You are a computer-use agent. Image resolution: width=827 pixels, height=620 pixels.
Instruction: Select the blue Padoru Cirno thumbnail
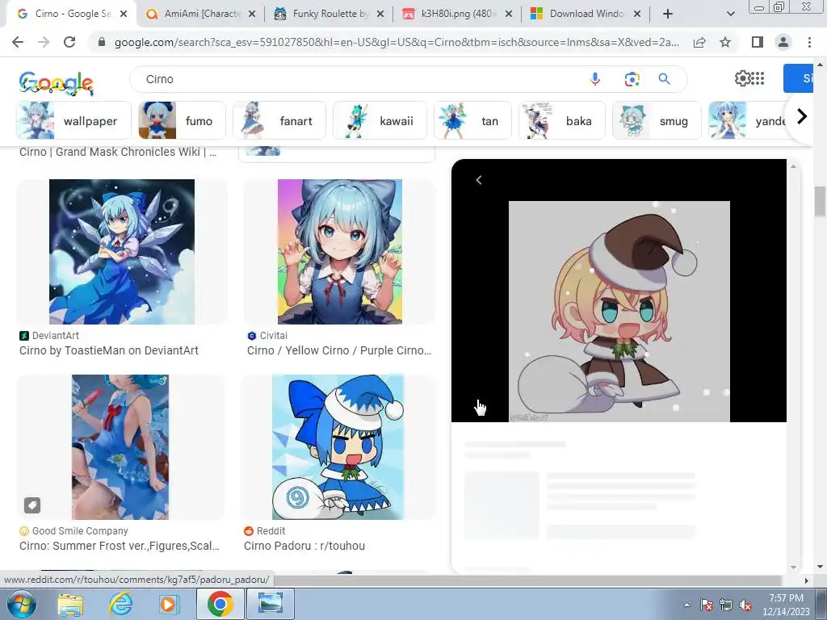tap(338, 447)
